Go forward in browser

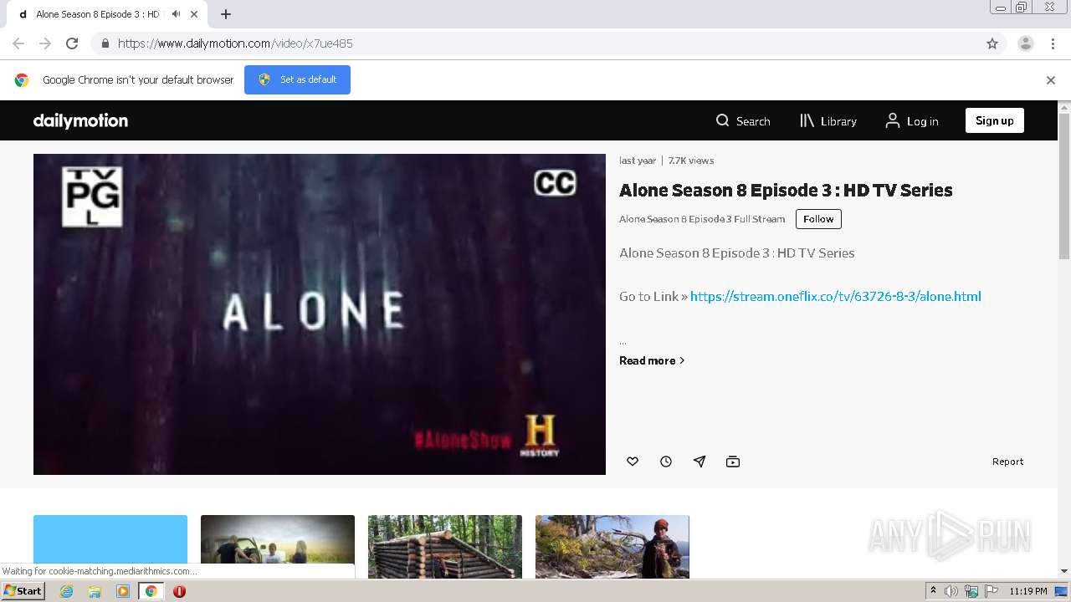point(45,43)
